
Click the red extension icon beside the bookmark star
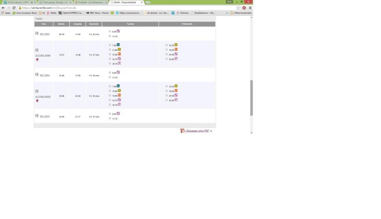(x=244, y=8)
